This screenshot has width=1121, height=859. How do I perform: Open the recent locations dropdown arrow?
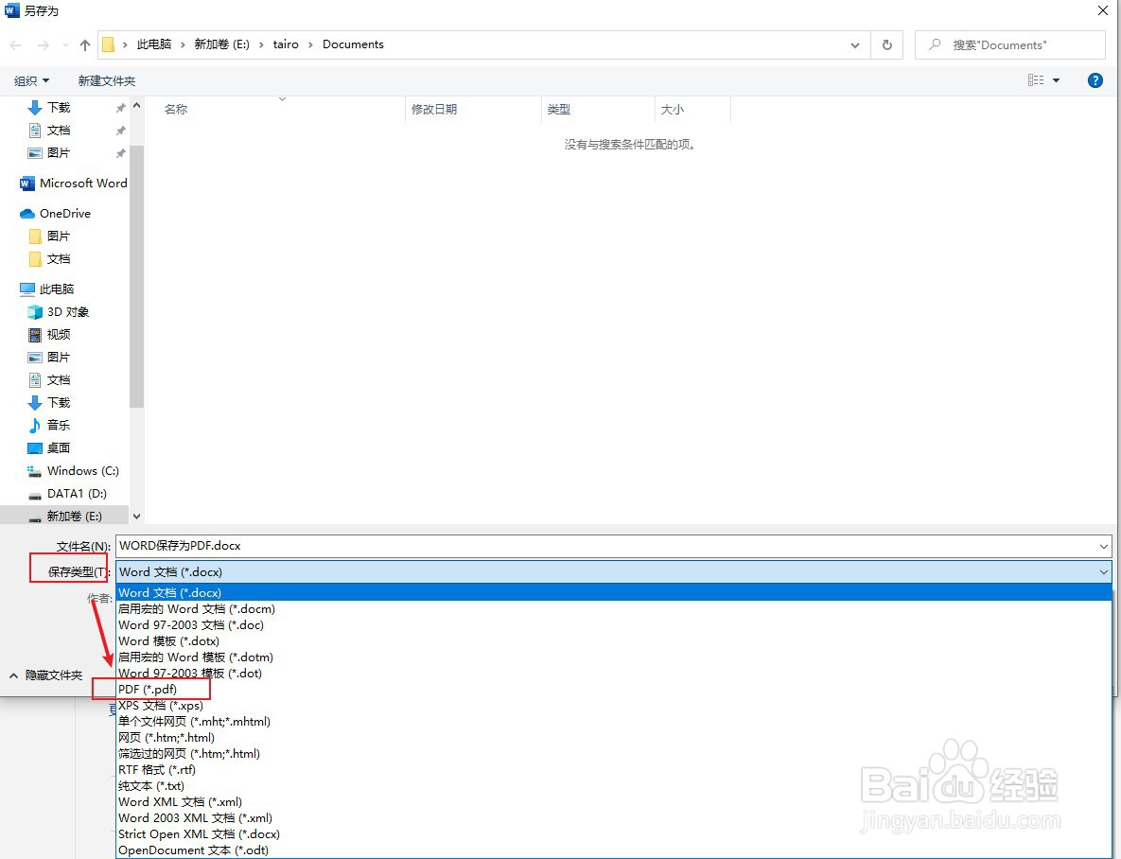click(x=66, y=45)
